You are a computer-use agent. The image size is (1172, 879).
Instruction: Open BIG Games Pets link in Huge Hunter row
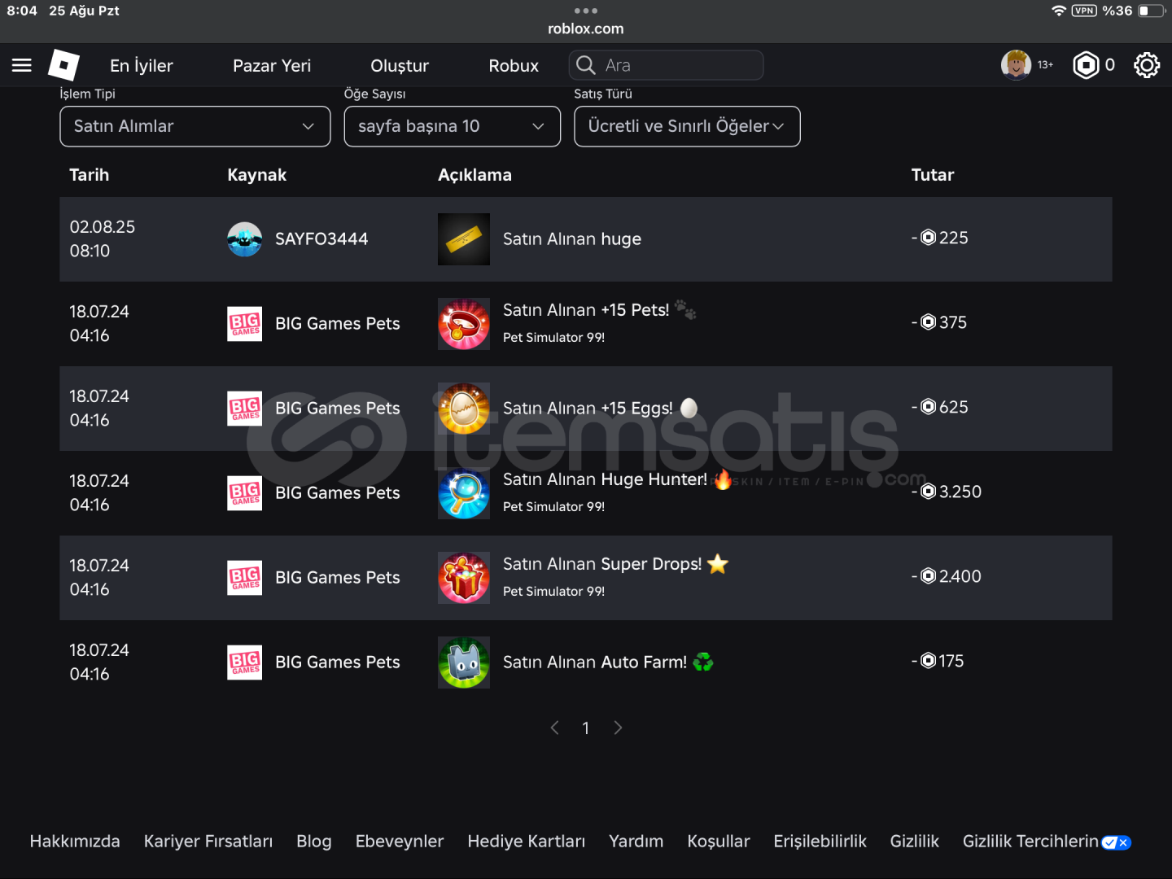tap(338, 493)
